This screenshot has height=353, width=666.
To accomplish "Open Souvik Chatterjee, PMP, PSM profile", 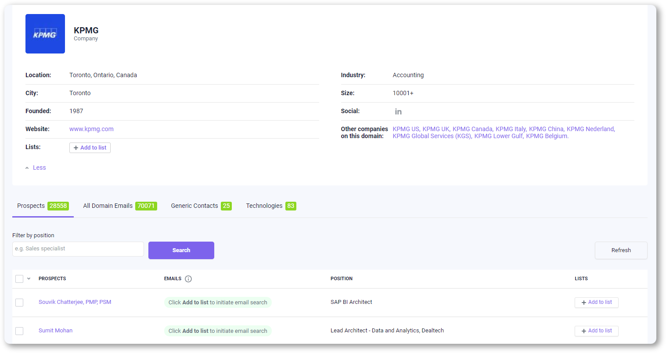I will (75, 302).
